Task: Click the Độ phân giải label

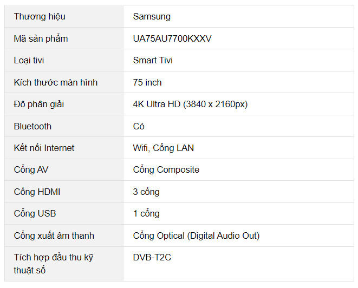Action: (x=39, y=104)
